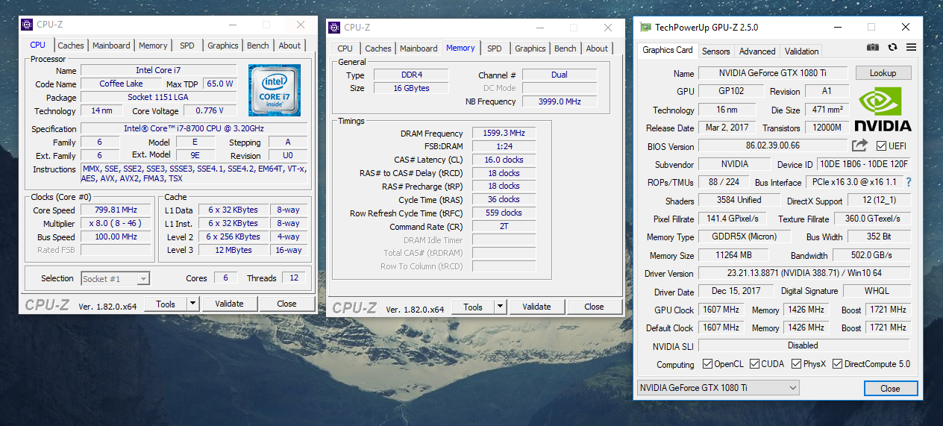This screenshot has width=943, height=426.
Task: Click GPU-Z screenshot camera icon
Action: (873, 47)
